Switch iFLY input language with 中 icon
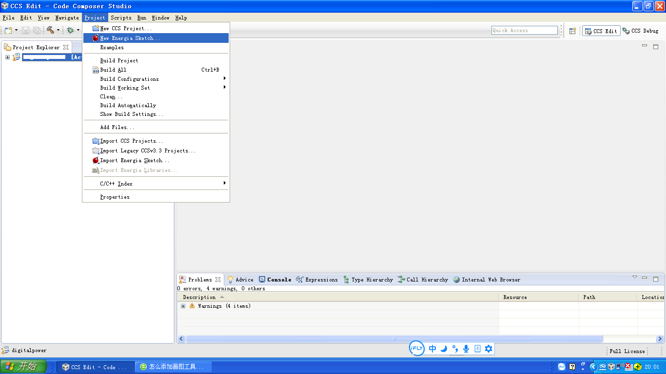Screen dimensions: 666x374 pos(432,349)
